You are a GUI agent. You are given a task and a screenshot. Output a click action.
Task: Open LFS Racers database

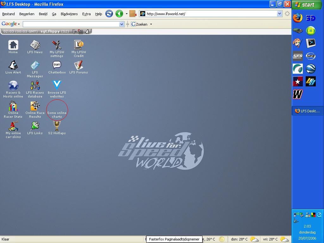[35, 89]
